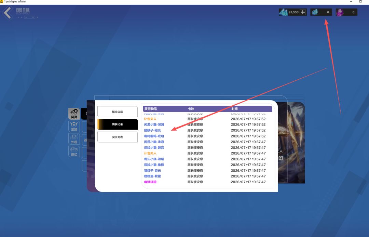Click the timestamp in the 剃头小蜗-鸢尾 row
This screenshot has height=237, width=369.
[248, 159]
